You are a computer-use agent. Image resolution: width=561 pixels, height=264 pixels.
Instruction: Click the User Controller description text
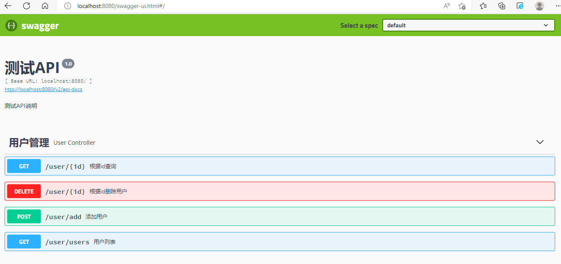tap(74, 143)
